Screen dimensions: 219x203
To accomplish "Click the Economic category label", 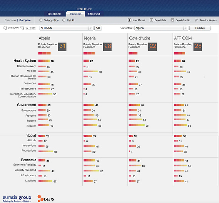I will coord(28,160).
